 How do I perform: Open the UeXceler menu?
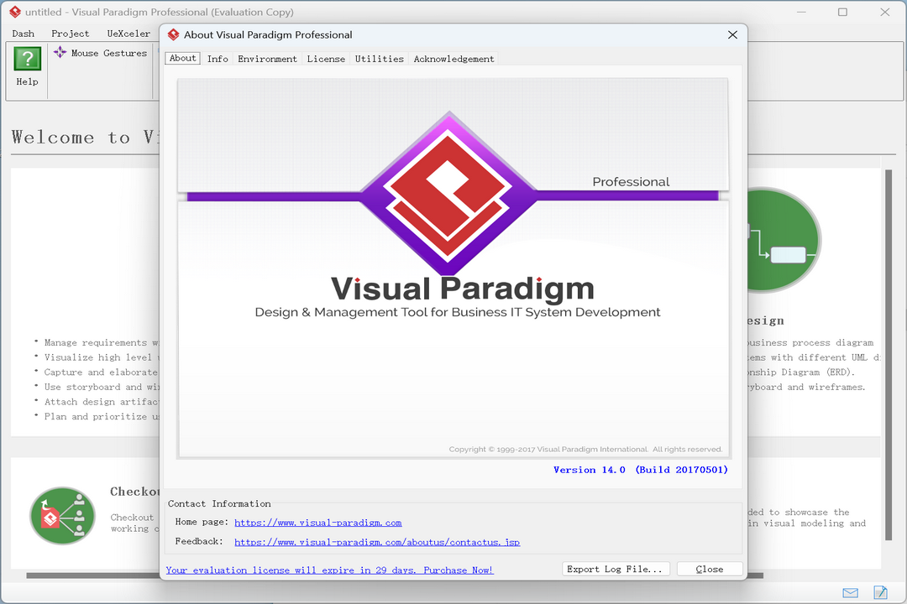click(128, 34)
